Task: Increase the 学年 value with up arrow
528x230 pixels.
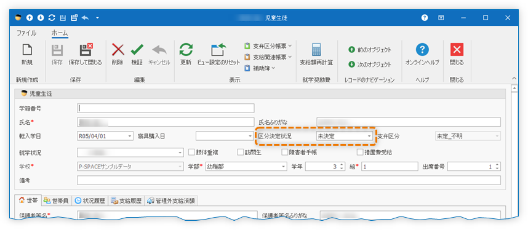Action: [342, 165]
